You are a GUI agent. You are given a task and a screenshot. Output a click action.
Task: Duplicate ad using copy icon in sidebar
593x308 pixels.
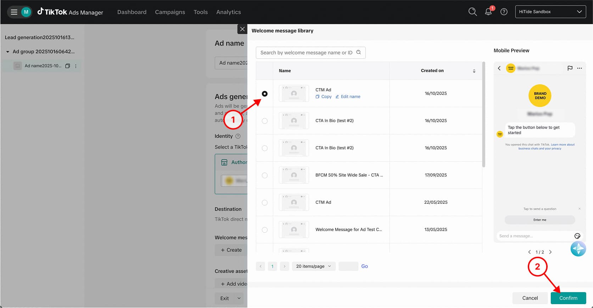coord(68,66)
